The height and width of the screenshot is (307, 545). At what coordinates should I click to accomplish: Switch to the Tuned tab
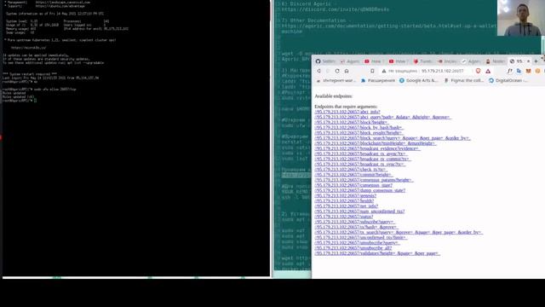pyautogui.click(x=422, y=61)
